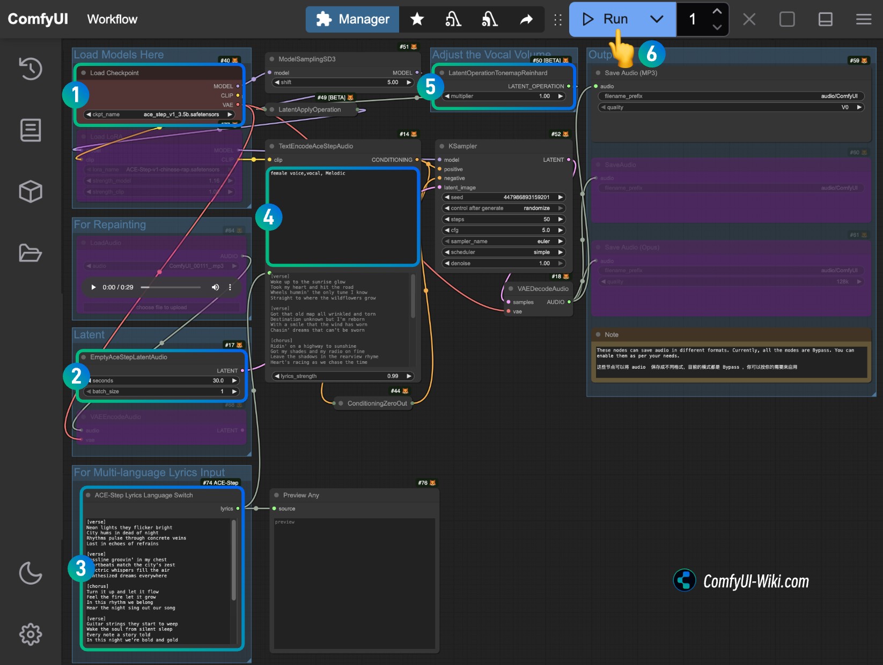Open settings gear icon
This screenshot has height=665, width=883.
click(31, 634)
